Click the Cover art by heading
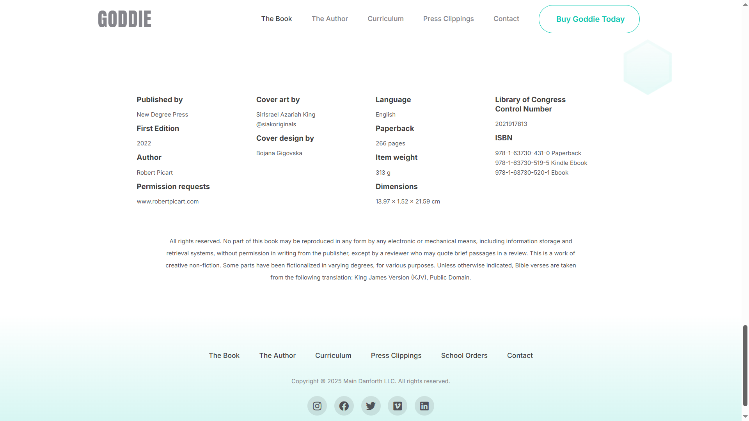This screenshot has width=749, height=421. click(x=278, y=100)
